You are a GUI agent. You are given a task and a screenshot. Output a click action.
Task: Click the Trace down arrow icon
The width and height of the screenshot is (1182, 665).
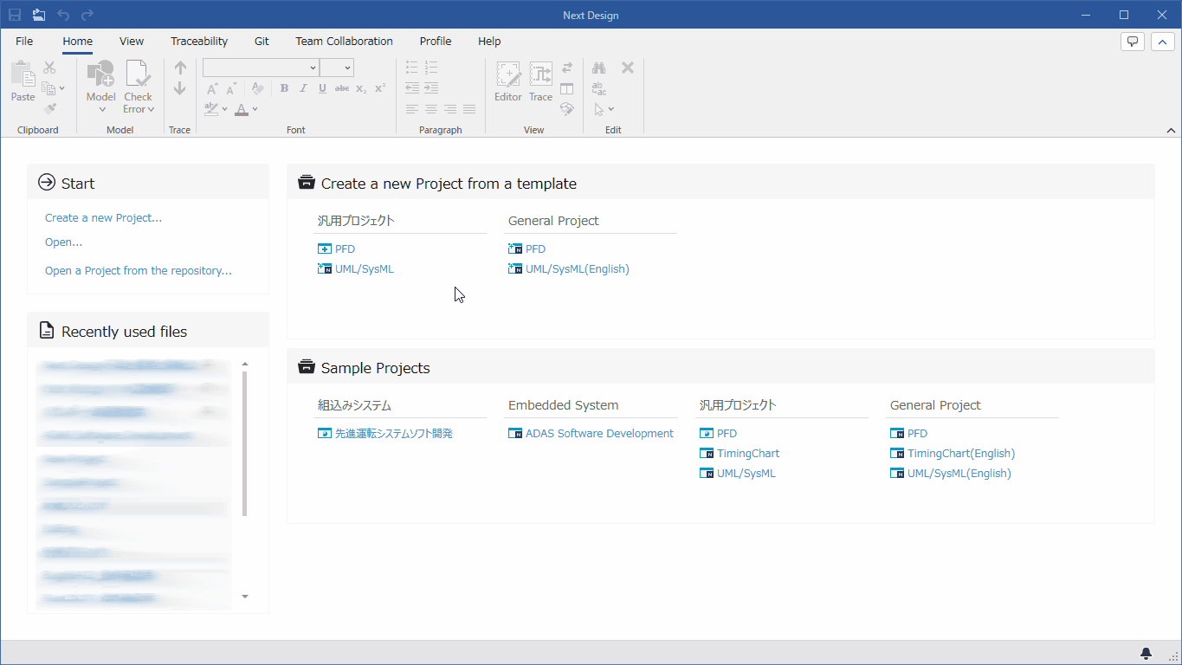point(180,88)
